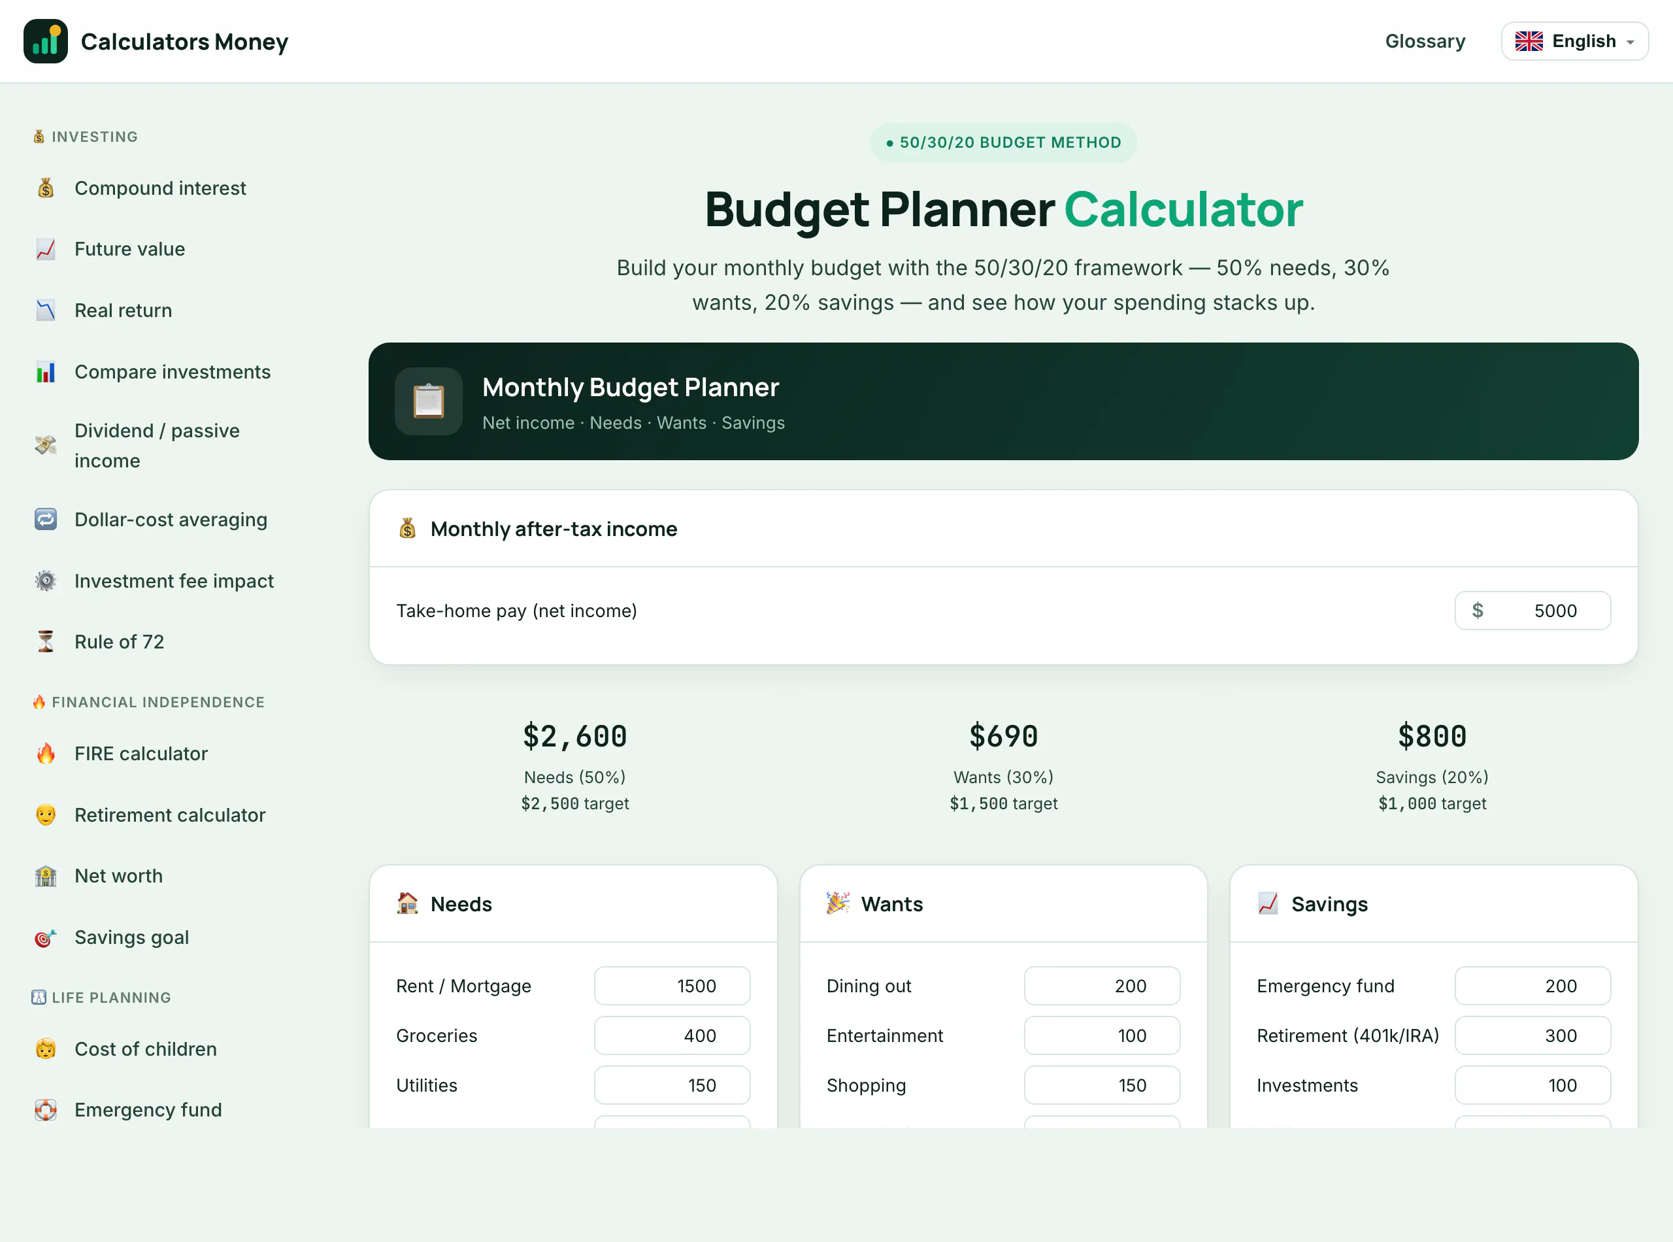Open the Savings goal calculator

coord(131,937)
